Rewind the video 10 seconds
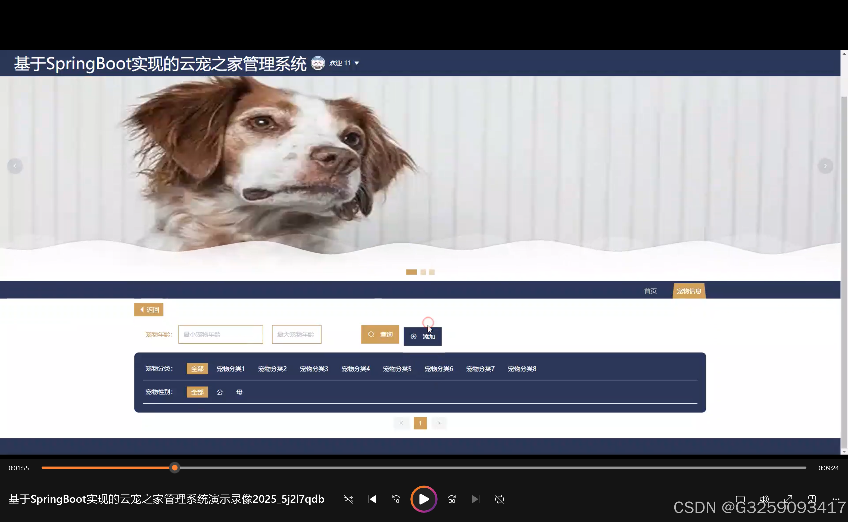The height and width of the screenshot is (522, 848). click(396, 499)
